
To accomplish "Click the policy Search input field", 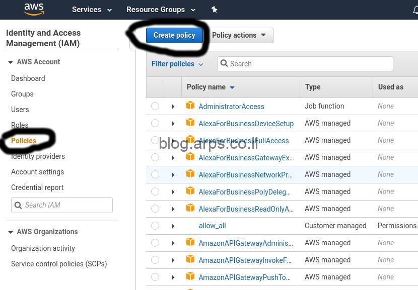I will 305,64.
